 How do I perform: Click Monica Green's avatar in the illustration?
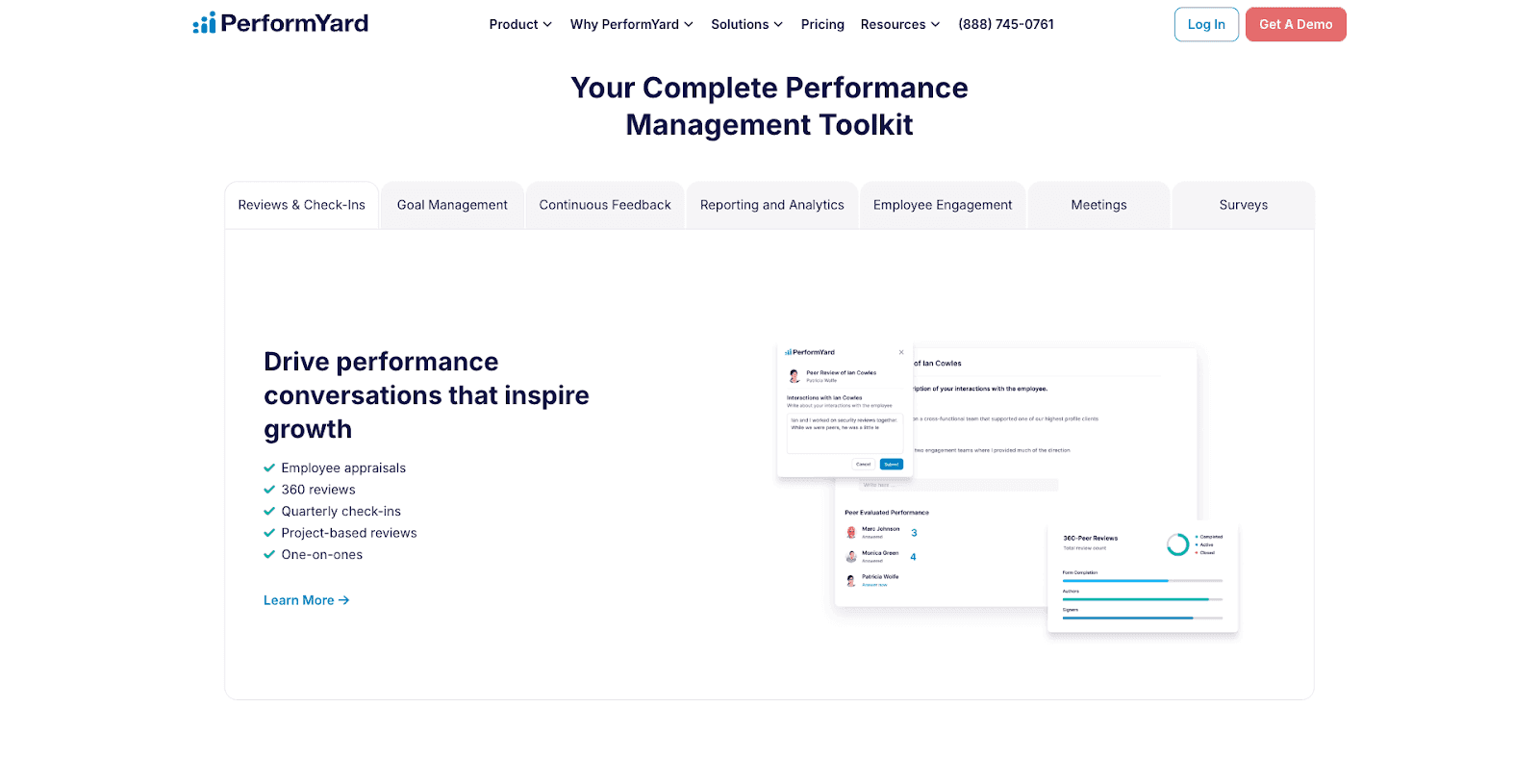pos(851,556)
